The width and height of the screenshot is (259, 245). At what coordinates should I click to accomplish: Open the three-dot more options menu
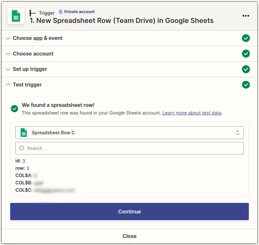click(x=246, y=16)
